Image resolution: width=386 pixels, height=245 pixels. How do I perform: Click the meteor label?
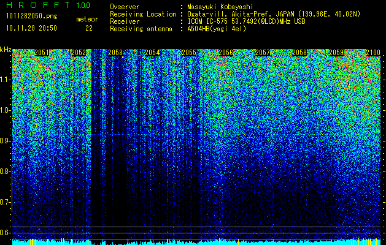[x=87, y=19]
